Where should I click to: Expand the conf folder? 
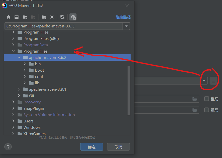coord(25,76)
